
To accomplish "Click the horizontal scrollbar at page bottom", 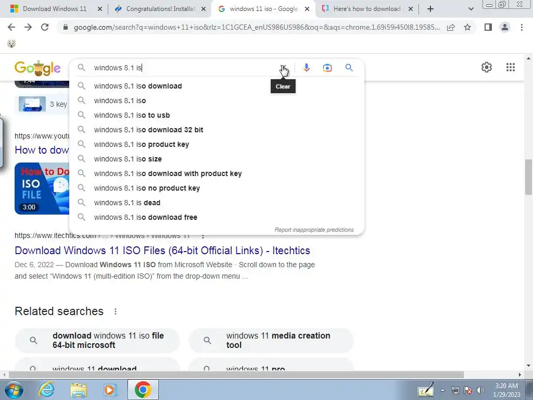I will tap(236, 374).
